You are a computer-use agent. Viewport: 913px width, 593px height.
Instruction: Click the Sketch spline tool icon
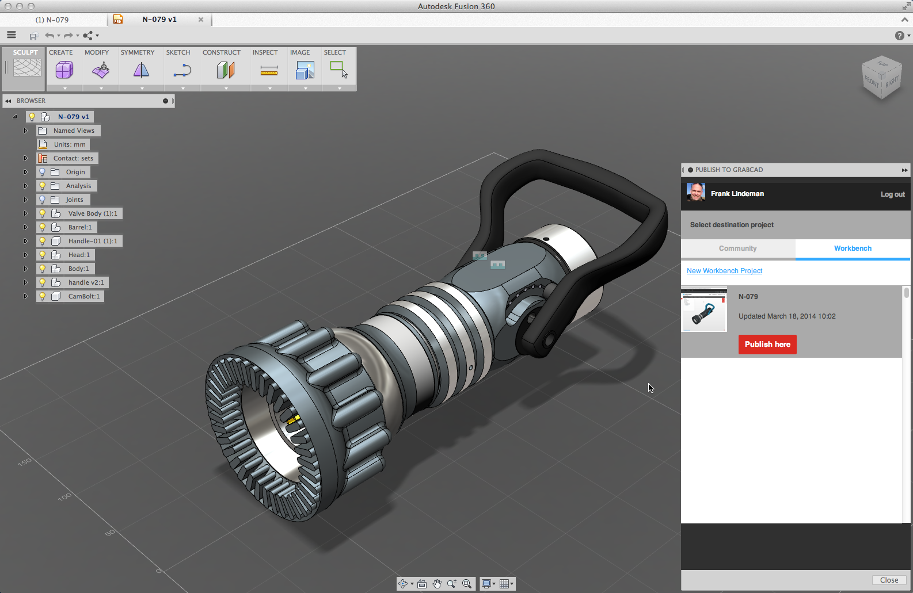(x=182, y=70)
